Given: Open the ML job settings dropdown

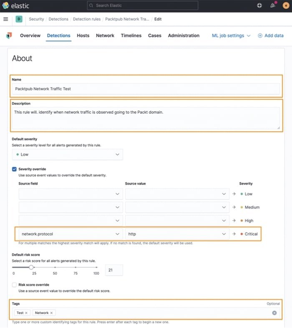Looking at the screenshot, I should (x=232, y=36).
